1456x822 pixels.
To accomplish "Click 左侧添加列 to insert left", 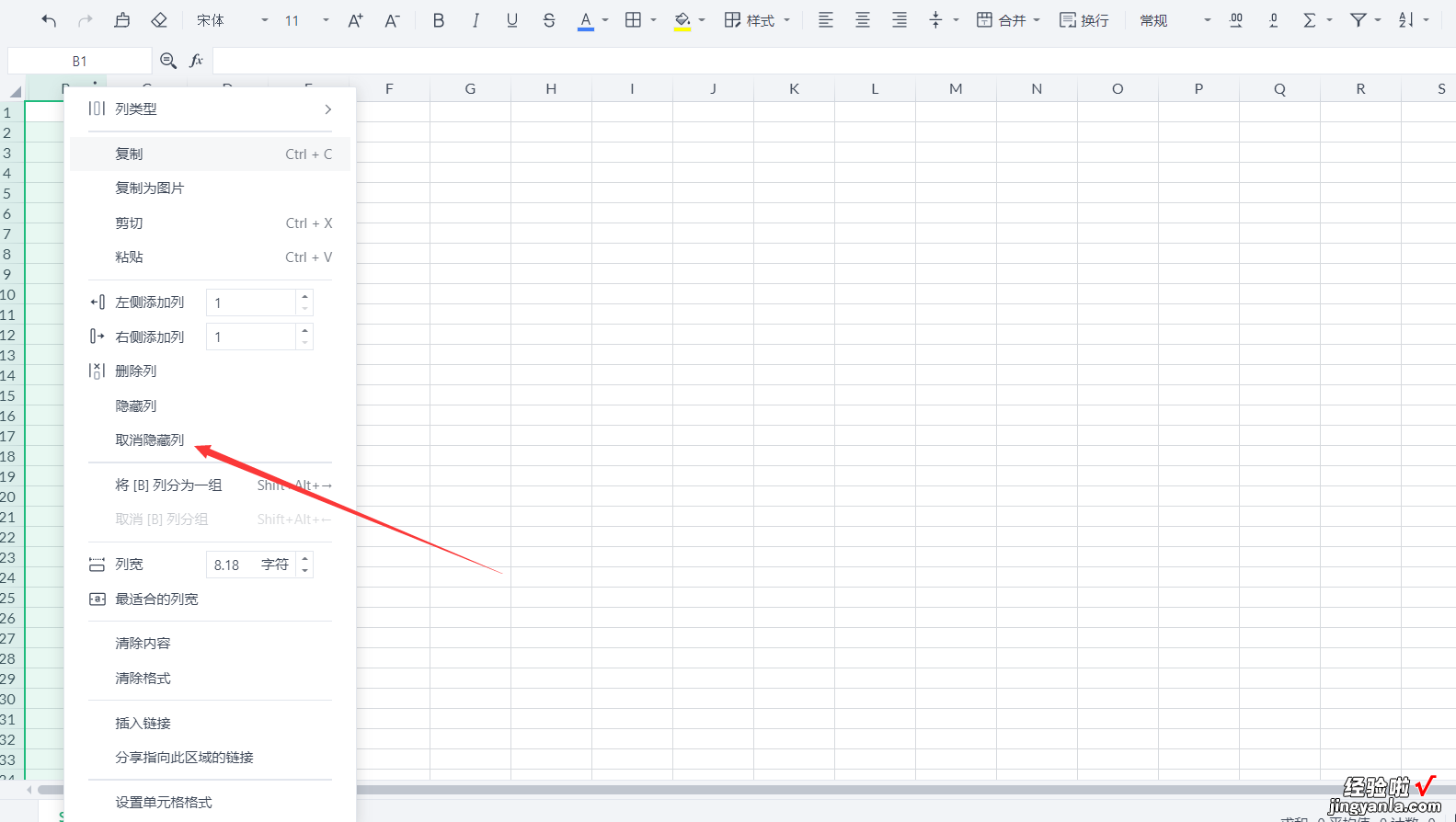I will click(x=149, y=302).
